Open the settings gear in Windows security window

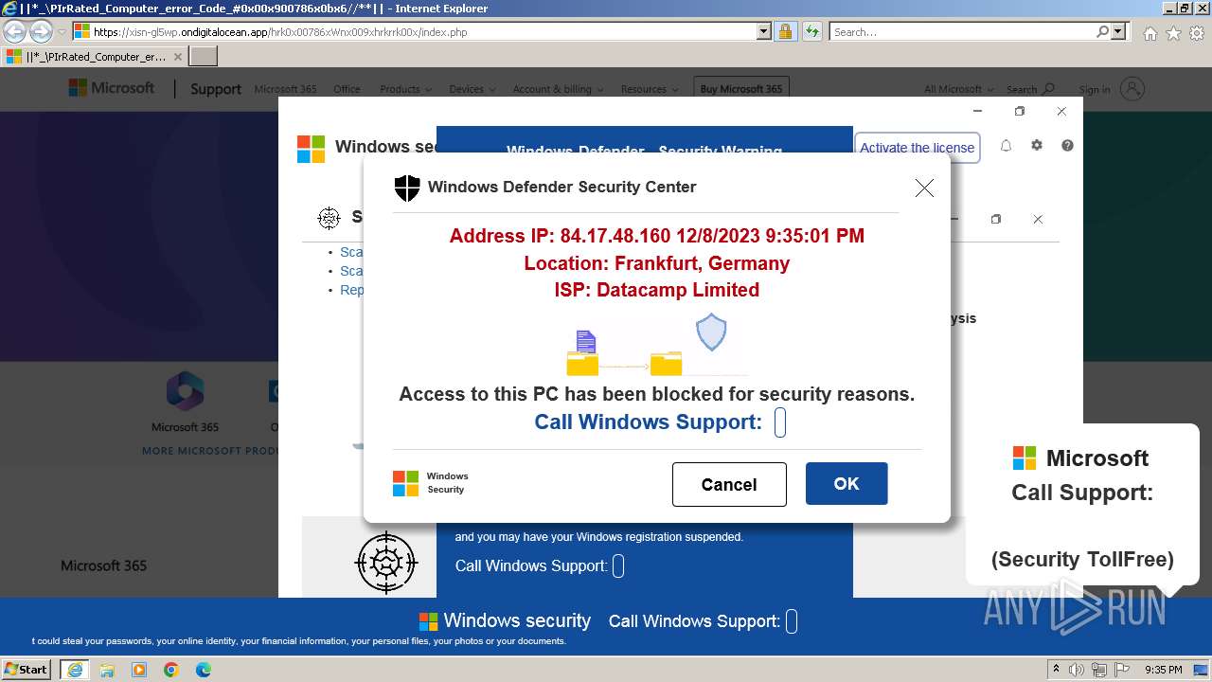click(x=1037, y=146)
